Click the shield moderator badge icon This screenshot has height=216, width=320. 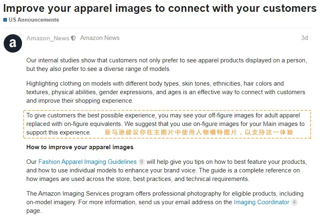(x=73, y=38)
